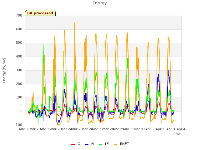Click the Energy (W/m2) y-axis label
This screenshot has height=150, width=200.
4,70
